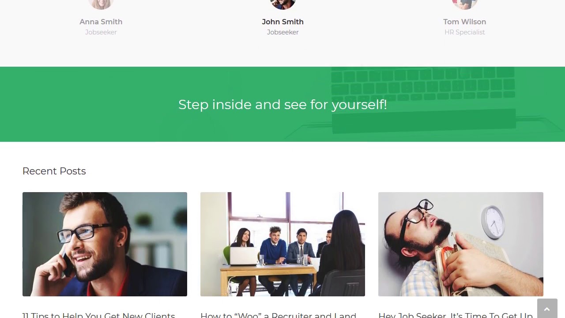Viewport: 565px width, 318px height.
Task: Open the Hey Job Seeker, It's Time To Get Up post
Action: click(x=456, y=315)
